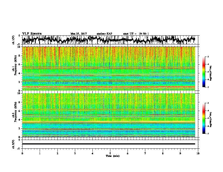Click the ch.2 colorbar "log(PSD)" unit label
Screen dimensions: 223x172
coord(211,119)
